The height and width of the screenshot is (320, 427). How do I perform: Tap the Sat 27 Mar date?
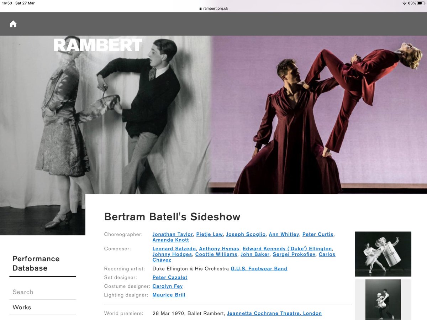pos(25,3)
